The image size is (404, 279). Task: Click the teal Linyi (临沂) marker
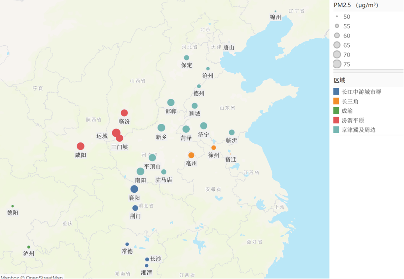point(232,132)
